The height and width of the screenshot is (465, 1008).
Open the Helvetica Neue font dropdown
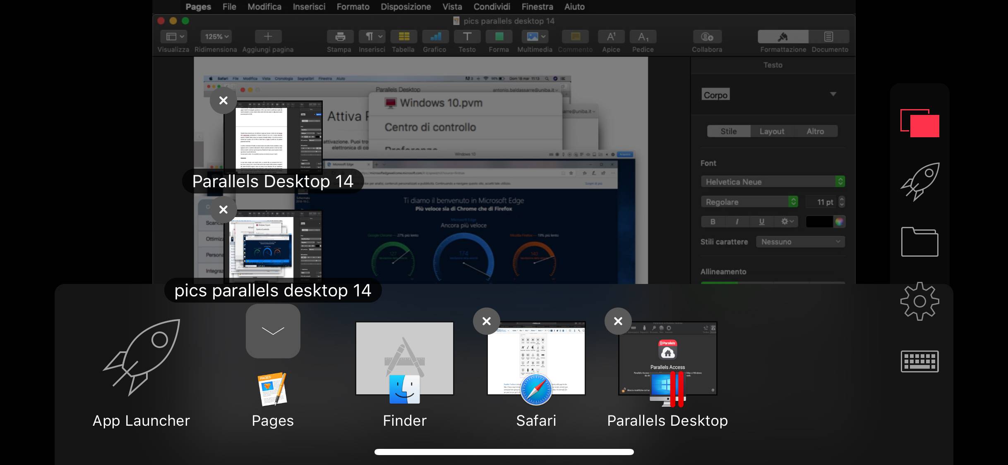point(773,182)
